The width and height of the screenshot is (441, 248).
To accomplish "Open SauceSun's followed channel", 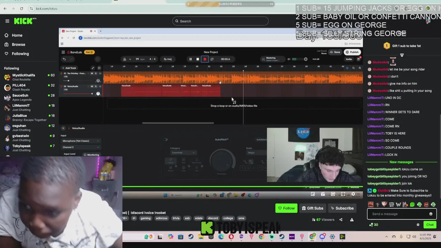I will (29, 97).
